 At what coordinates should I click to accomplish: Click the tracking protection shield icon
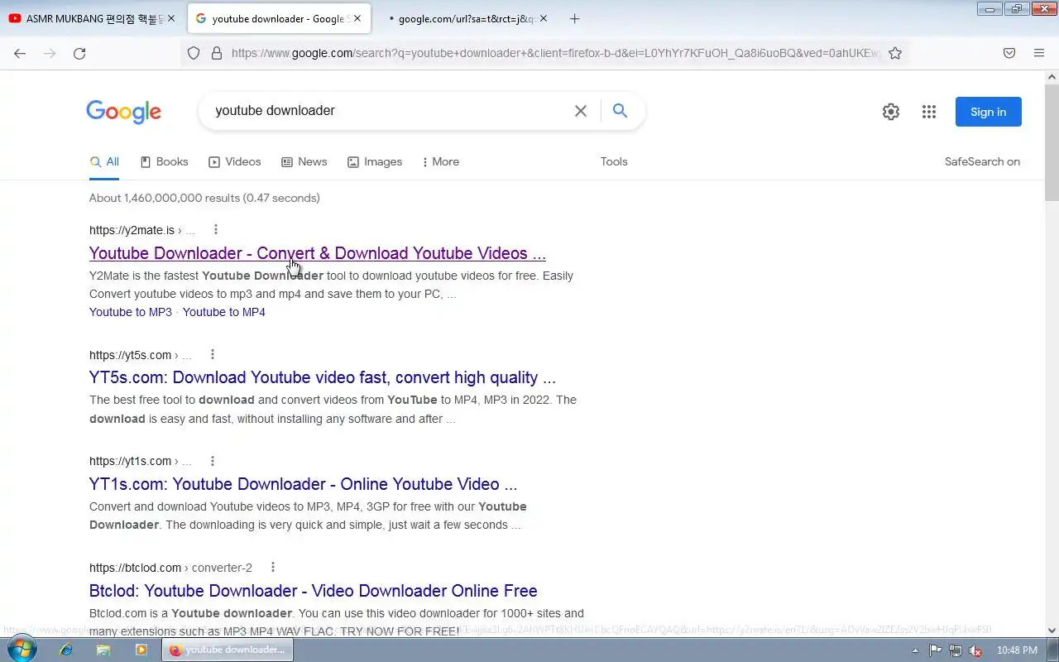194,53
